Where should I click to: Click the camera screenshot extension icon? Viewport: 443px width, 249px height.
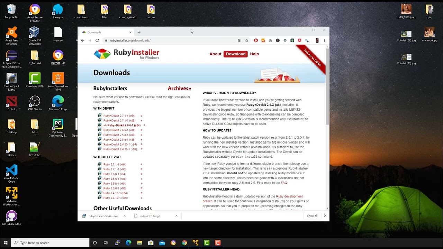[270, 40]
